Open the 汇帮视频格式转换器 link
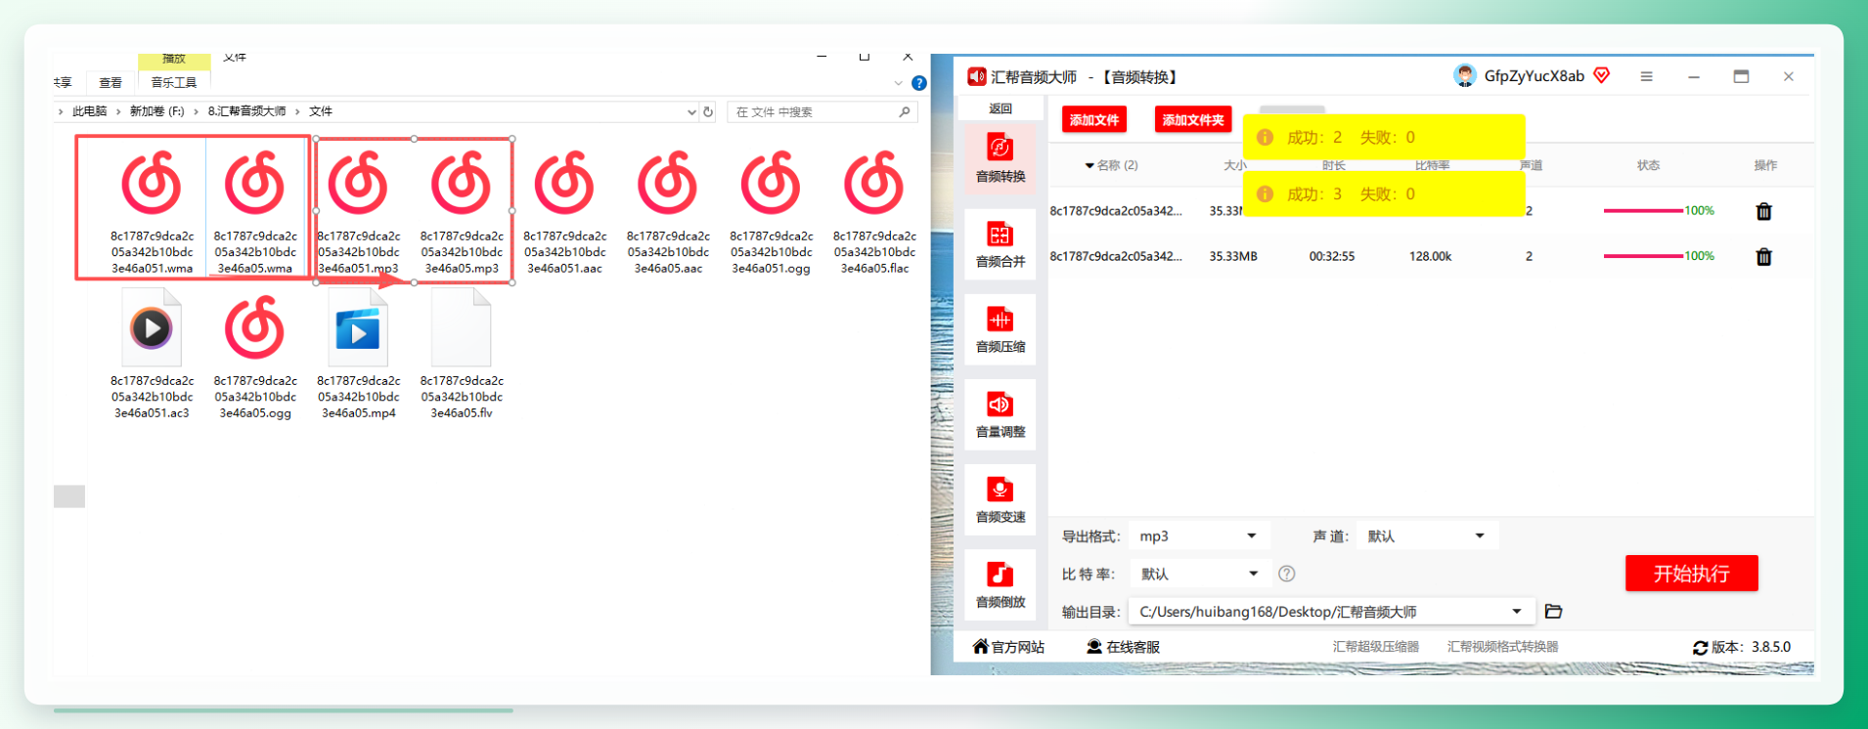Viewport: 1868px width, 729px height. point(1502,647)
